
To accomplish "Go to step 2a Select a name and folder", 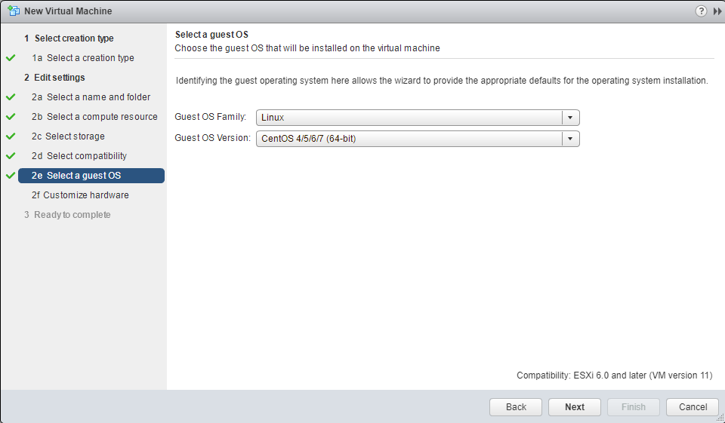I will tap(91, 97).
